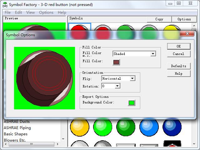Click symbols panel scroll up arrow

pyautogui.click(x=194, y=26)
